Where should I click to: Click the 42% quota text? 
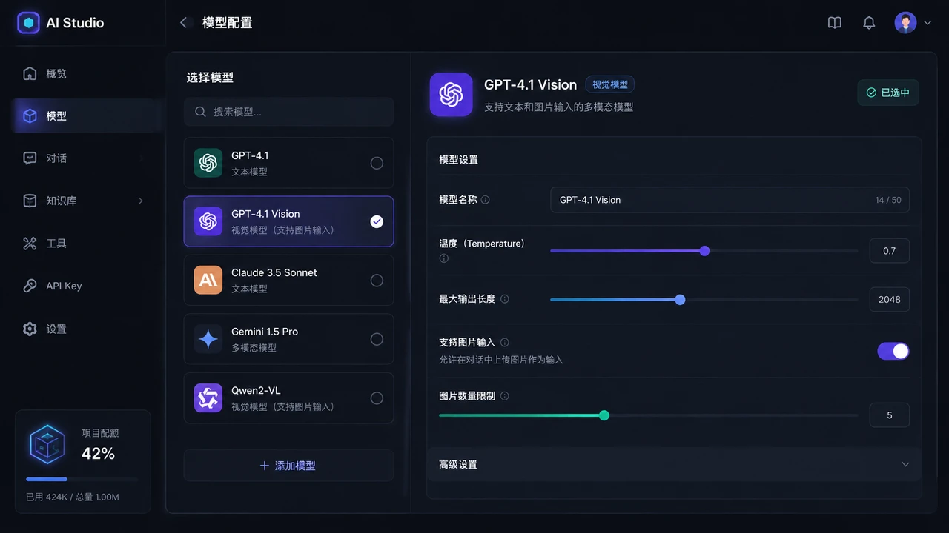click(98, 454)
